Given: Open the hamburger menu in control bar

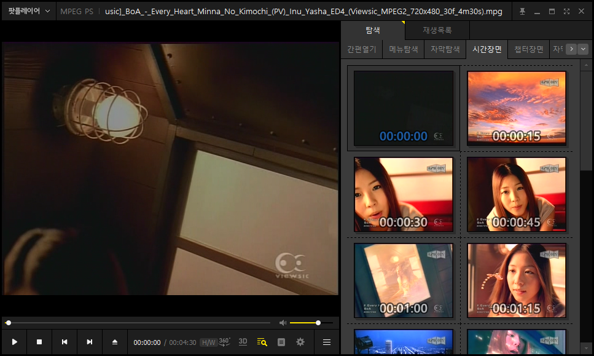Looking at the screenshot, I should tap(327, 342).
